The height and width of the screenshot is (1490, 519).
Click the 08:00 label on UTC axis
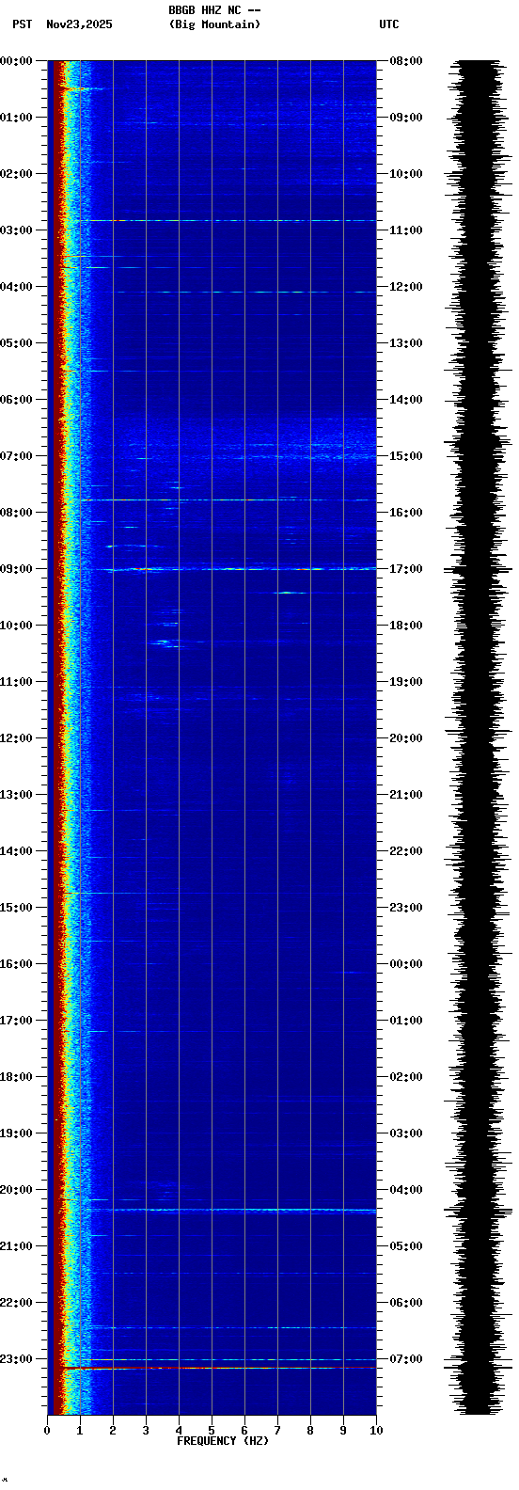406,61
